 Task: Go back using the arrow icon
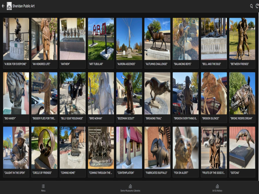3,6
